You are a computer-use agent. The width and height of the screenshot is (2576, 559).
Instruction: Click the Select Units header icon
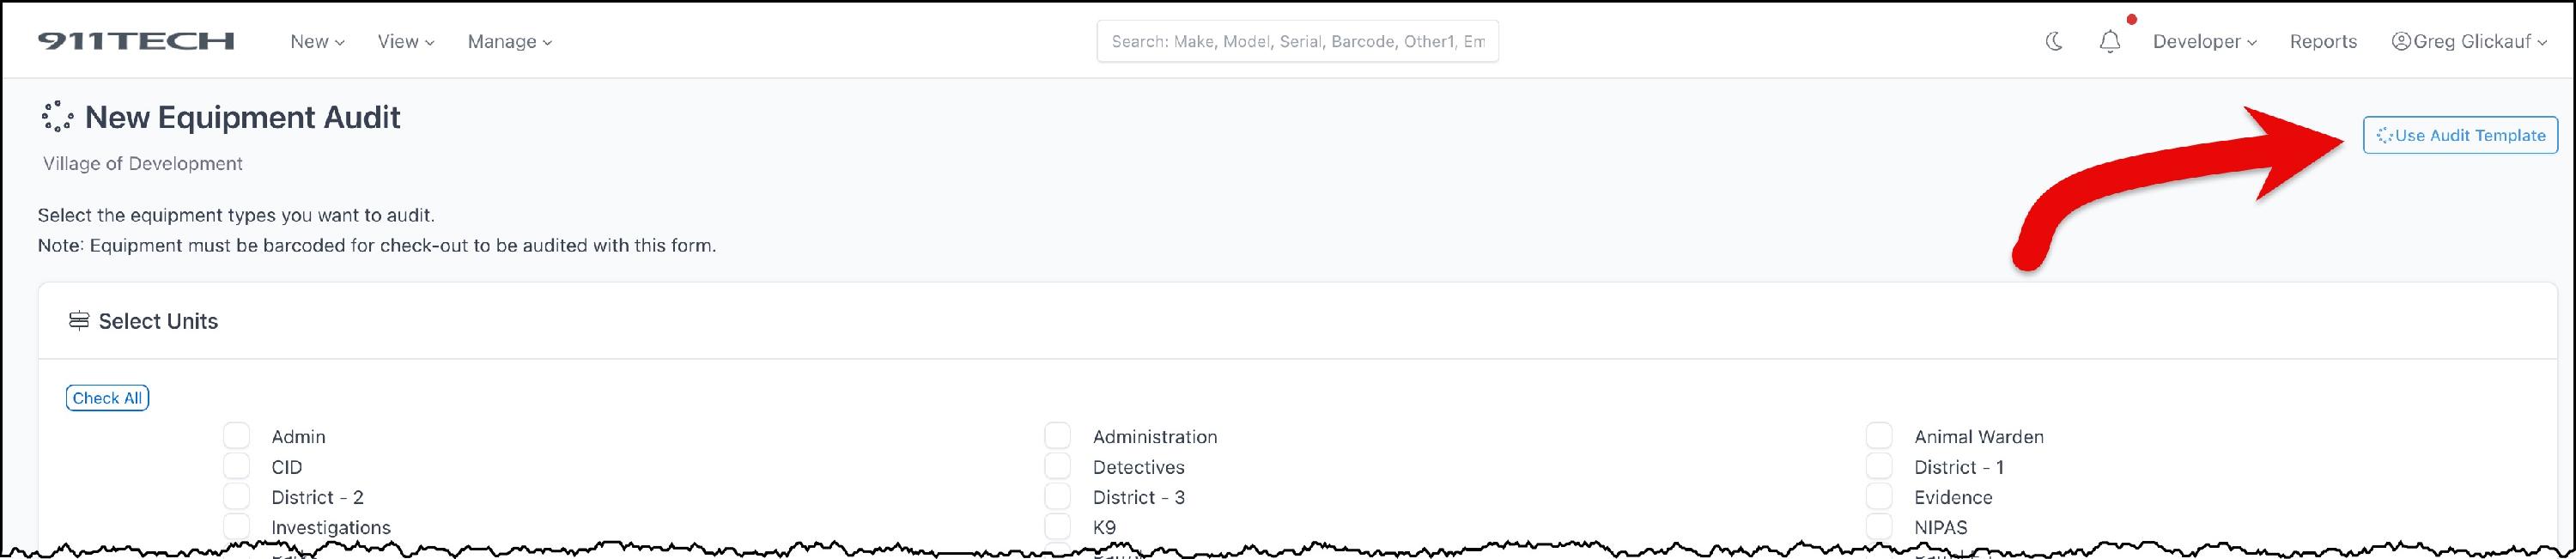[x=78, y=320]
